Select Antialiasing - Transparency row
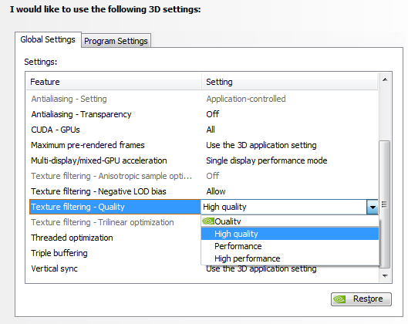Image resolution: width=408 pixels, height=324 pixels. tap(202, 114)
